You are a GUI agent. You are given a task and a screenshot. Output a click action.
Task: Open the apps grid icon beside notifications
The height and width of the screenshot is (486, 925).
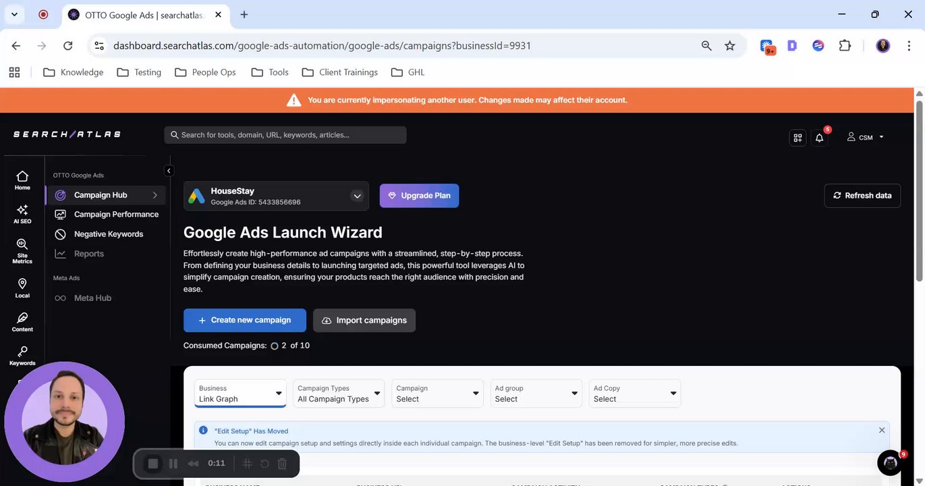pyautogui.click(x=797, y=137)
